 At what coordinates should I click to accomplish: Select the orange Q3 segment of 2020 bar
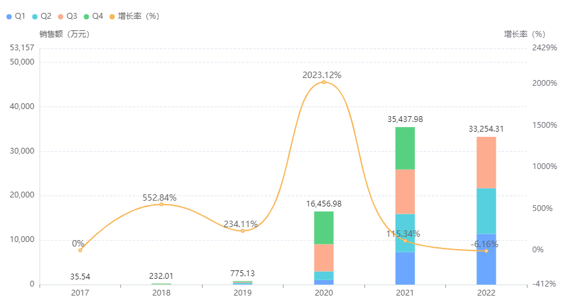324,257
